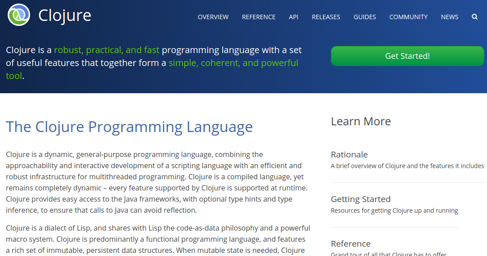Open the Reference menu item
Viewport: 487px width, 256px height.
point(259,17)
